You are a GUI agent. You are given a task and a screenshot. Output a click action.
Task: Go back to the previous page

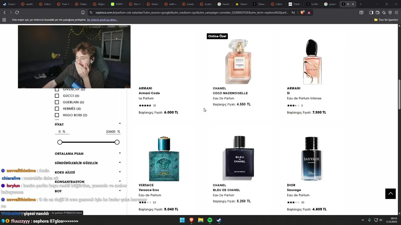point(5,12)
